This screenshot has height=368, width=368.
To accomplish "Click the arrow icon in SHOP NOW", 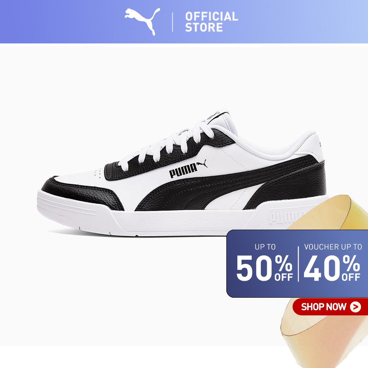I will 355,307.
